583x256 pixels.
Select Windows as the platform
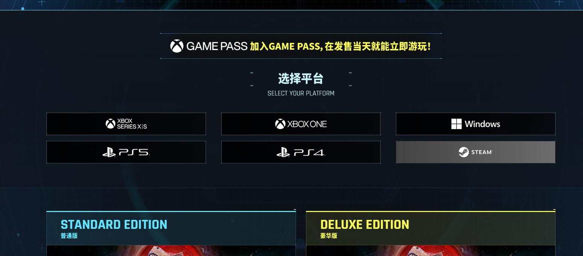[475, 124]
